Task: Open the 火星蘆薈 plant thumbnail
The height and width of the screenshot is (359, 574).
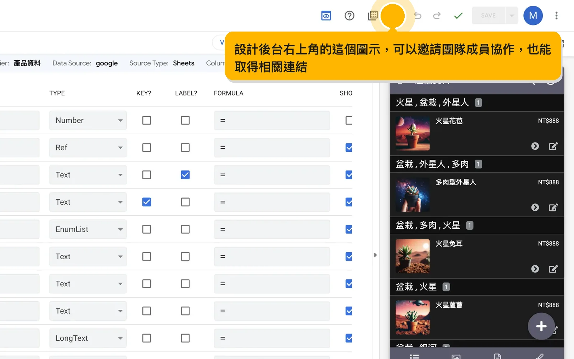Action: coord(413,318)
